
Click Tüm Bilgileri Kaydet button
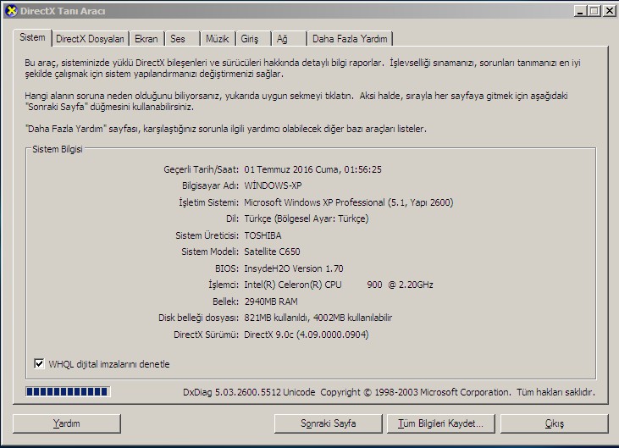click(440, 423)
